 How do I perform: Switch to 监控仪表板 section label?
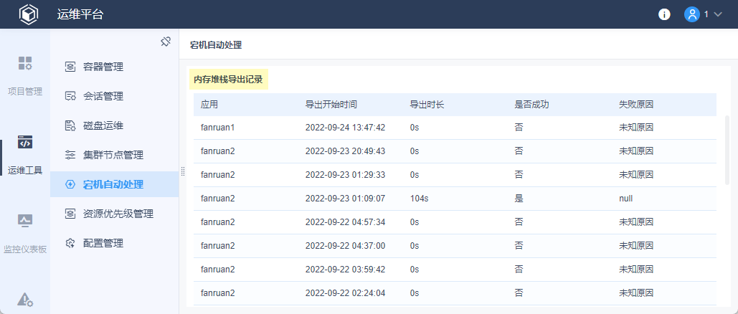(x=25, y=249)
